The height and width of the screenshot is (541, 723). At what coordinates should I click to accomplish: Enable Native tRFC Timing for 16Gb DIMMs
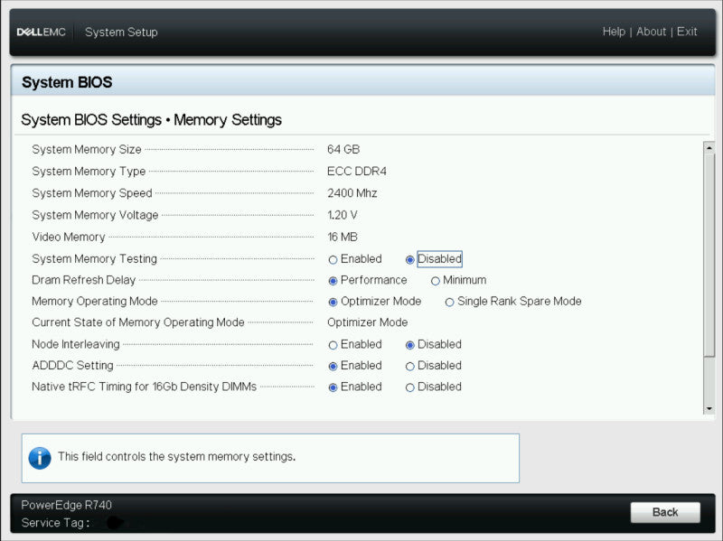tap(333, 387)
